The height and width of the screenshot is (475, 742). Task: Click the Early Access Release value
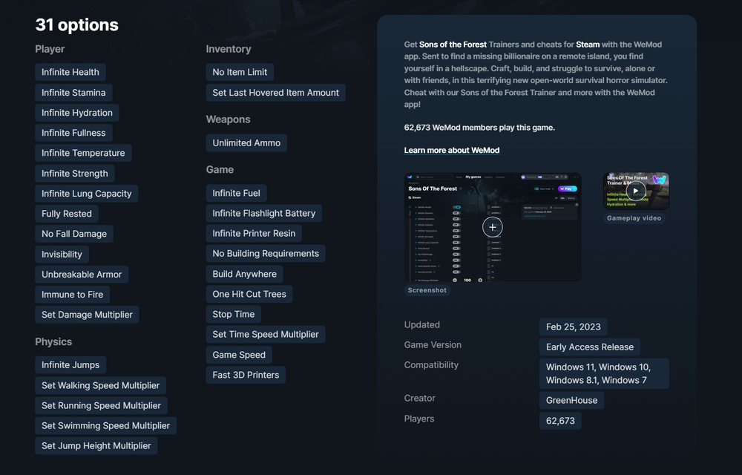point(590,347)
